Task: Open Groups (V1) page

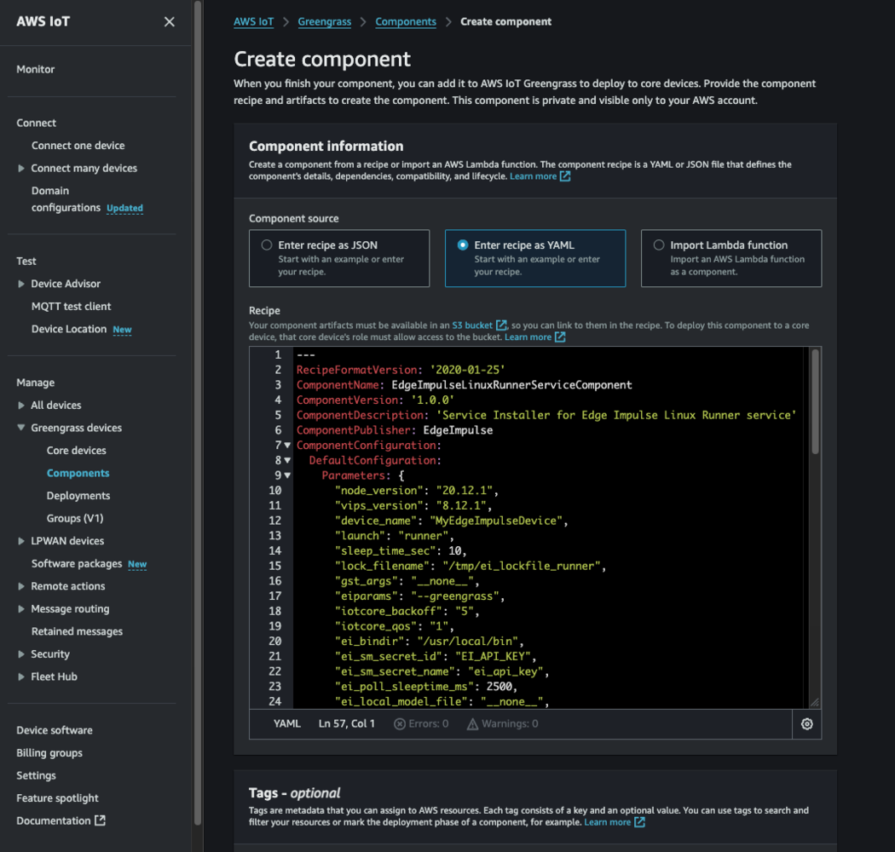Action: click(x=75, y=518)
